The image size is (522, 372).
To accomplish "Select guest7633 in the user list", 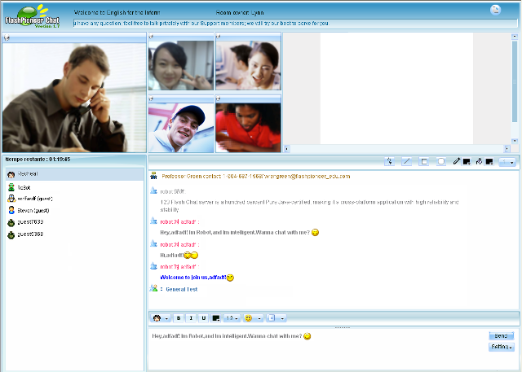I will click(x=74, y=222).
